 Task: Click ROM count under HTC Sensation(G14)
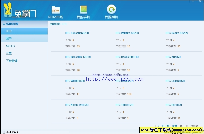[73, 40]
